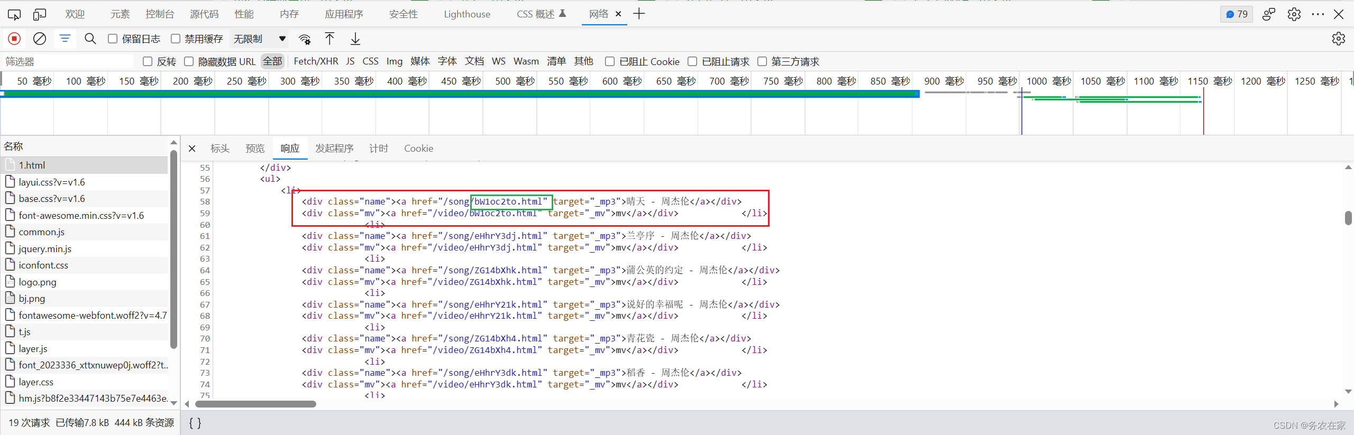1354x435 pixels.
Task: Open 预览 request tab
Action: 255,149
